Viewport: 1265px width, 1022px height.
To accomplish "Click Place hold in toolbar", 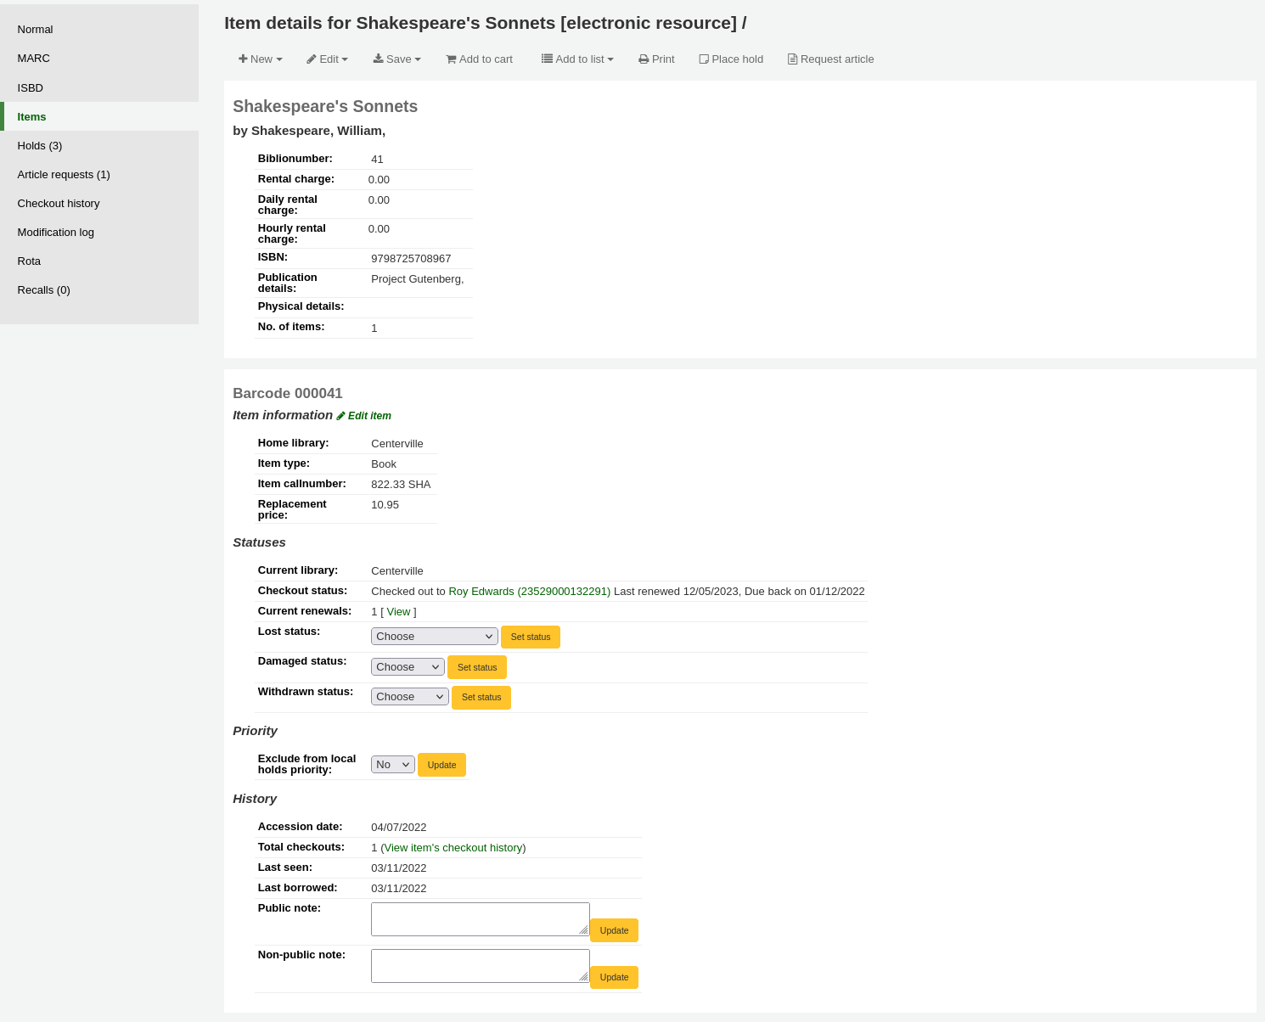I will pos(731,59).
